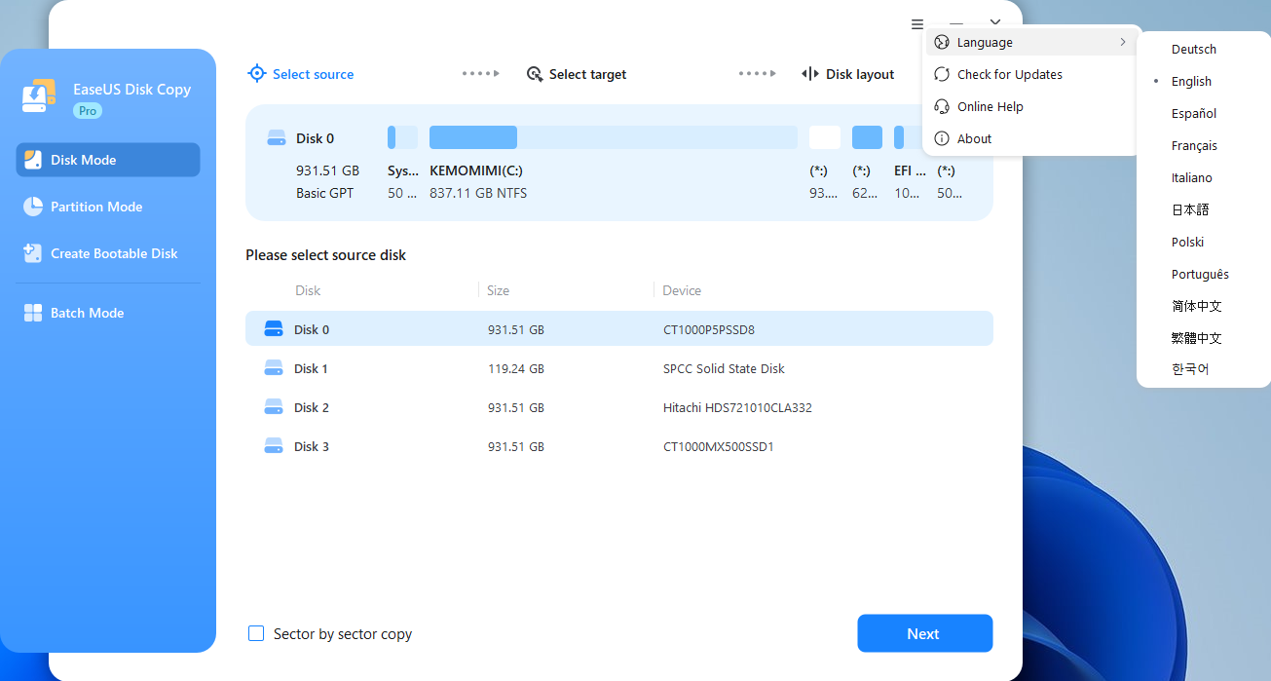
Task: Enable Sector by sector copy checkbox
Action: 256,633
